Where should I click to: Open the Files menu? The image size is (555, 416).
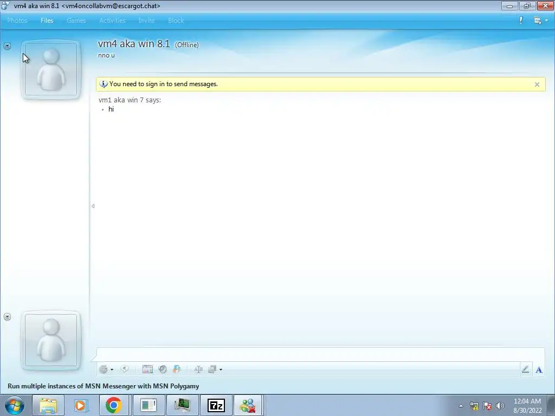point(47,21)
